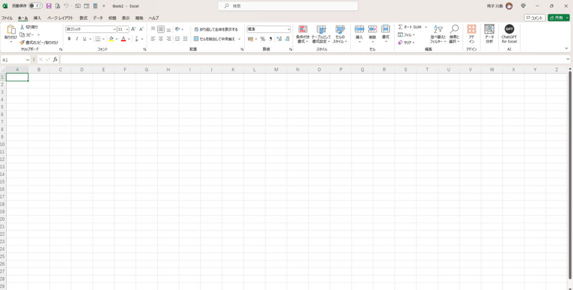Click the 検索 search box in title bar
The image size is (573, 290).
click(x=288, y=6)
